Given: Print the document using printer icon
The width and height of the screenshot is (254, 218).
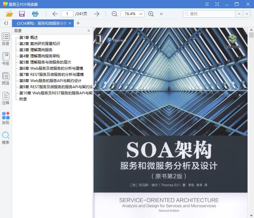Looking at the screenshot, I should click(35, 14).
